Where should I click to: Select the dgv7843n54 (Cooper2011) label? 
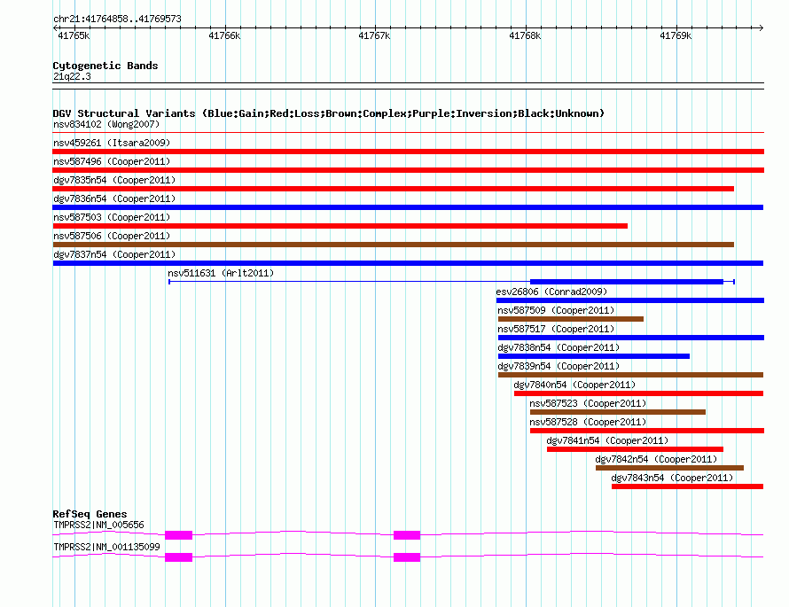point(672,478)
